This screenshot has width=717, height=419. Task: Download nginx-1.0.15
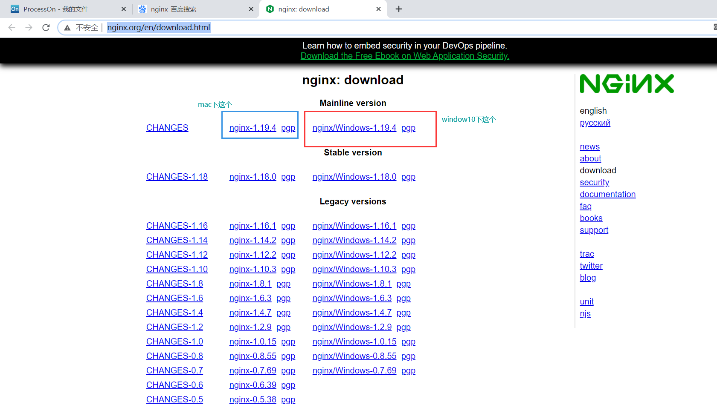click(253, 342)
